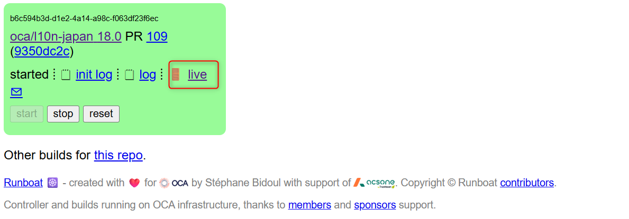Image resolution: width=629 pixels, height=219 pixels.
Task: View other builds via this repo link
Action: (118, 155)
